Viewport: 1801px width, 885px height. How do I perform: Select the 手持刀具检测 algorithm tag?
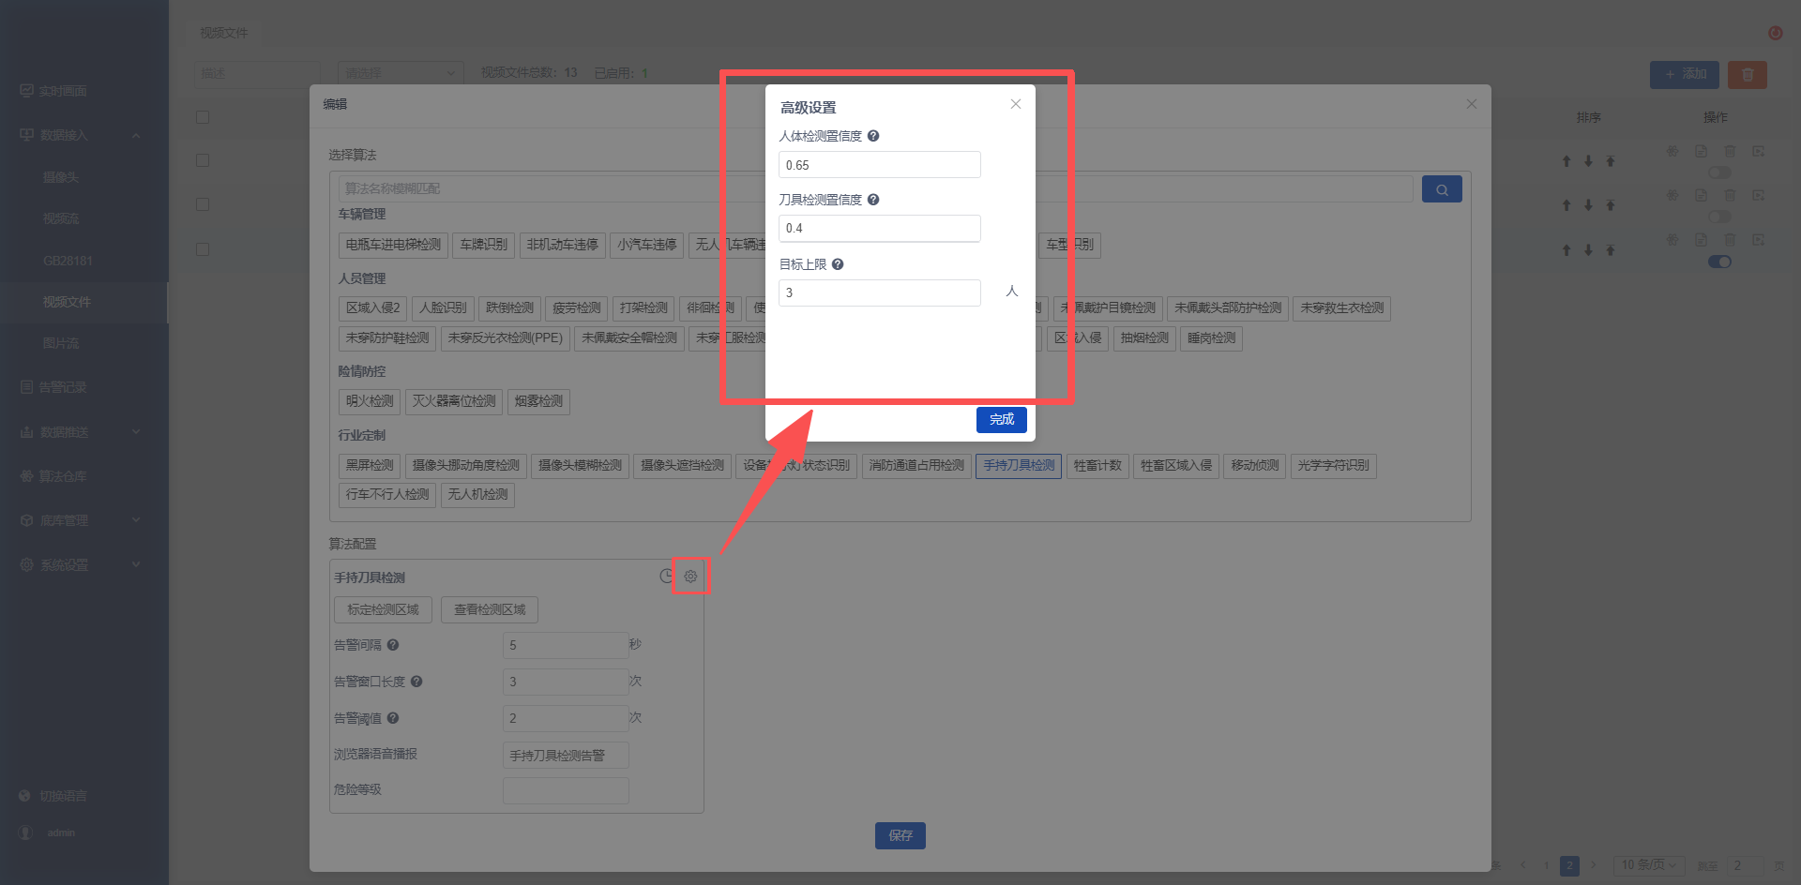[1019, 466]
